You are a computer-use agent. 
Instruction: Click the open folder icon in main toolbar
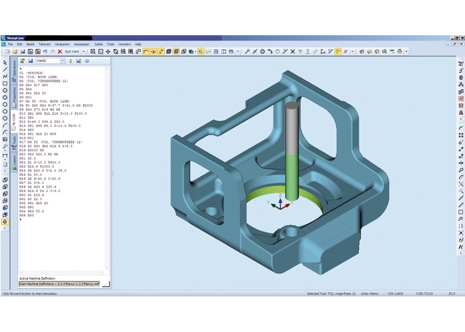[x=15, y=51]
